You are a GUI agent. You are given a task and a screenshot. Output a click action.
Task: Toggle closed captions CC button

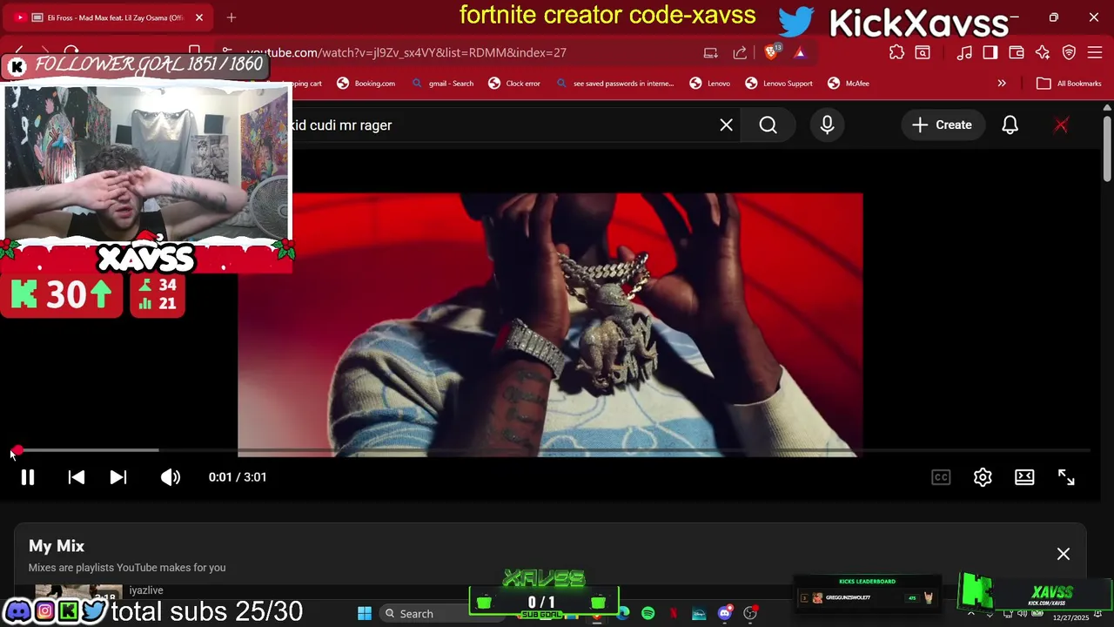tap(941, 477)
